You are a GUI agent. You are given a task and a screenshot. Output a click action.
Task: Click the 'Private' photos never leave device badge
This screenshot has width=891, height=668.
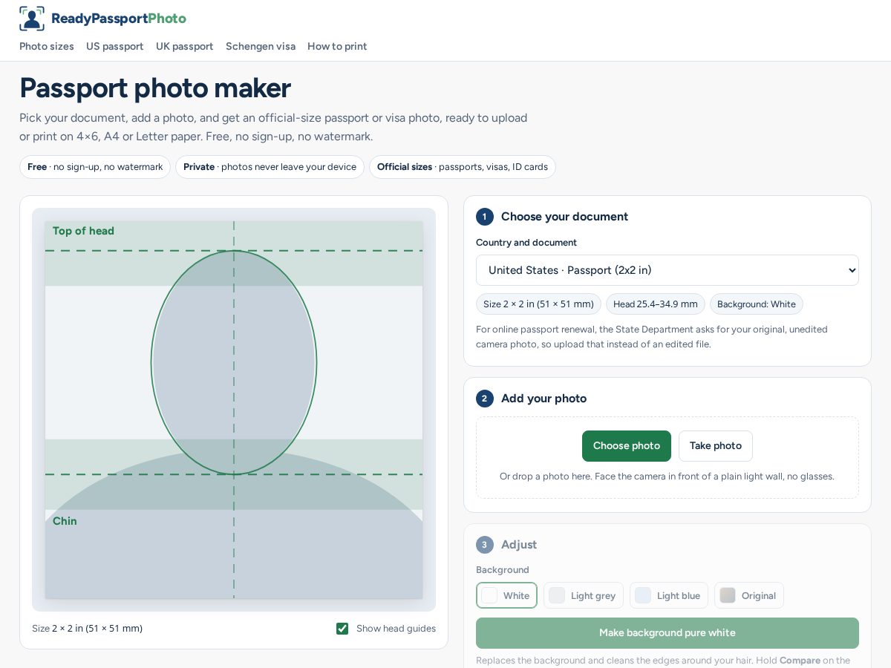coord(270,167)
